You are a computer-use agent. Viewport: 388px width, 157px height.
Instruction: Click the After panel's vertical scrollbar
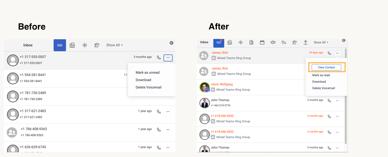(x=346, y=93)
